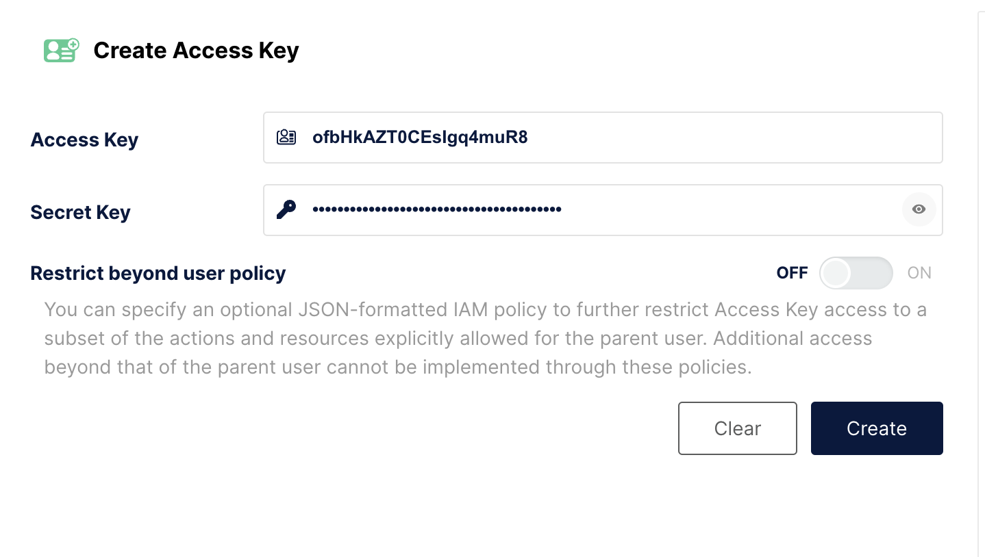Select the OFF label beside the switch
Screen dimensions: 985x557
tap(792, 273)
